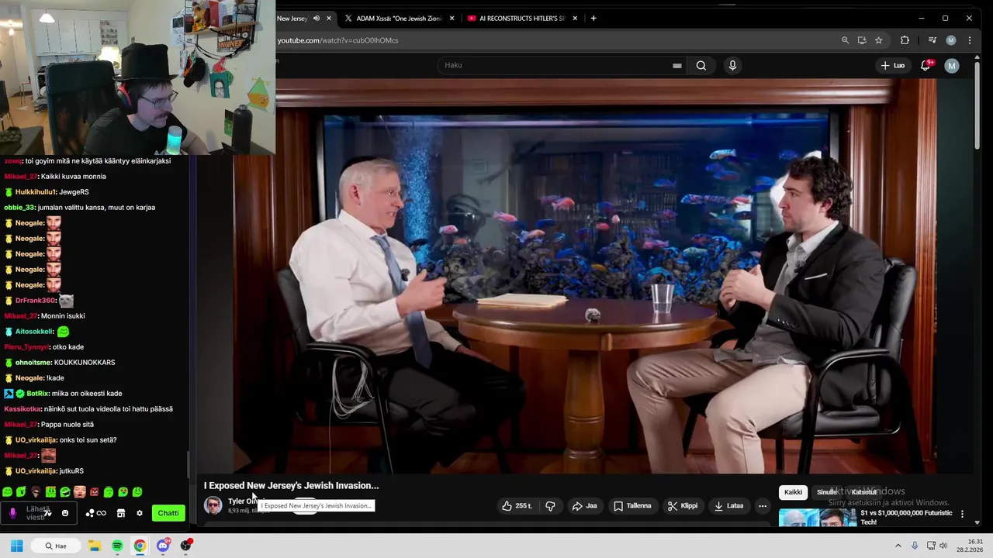Select the Katsotut filter chip

coord(863,492)
